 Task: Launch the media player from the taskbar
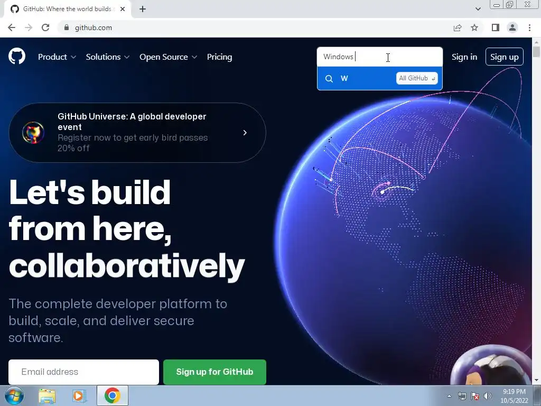pos(79,395)
